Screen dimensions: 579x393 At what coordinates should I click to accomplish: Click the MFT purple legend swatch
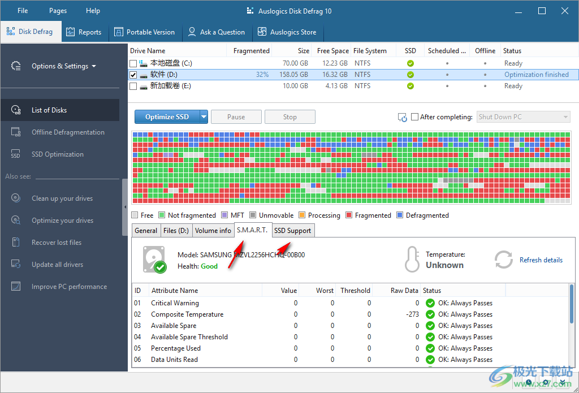click(x=224, y=215)
